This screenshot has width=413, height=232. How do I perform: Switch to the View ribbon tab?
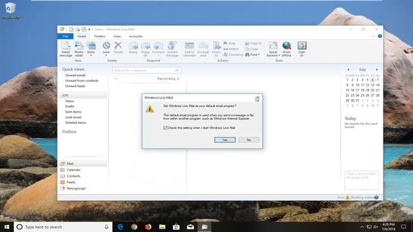[x=117, y=36]
